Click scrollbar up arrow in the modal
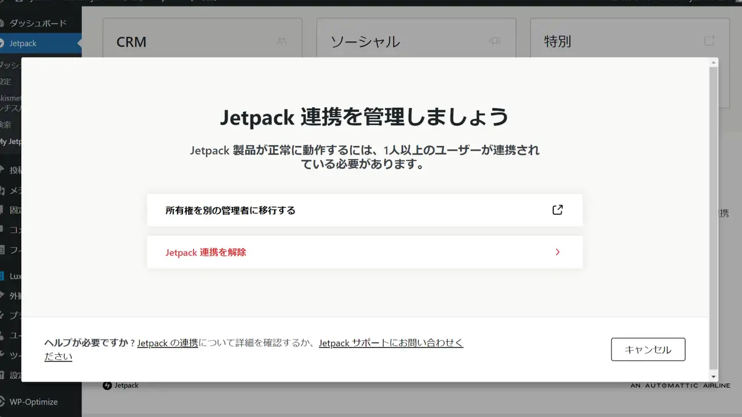The image size is (742, 417). (x=714, y=61)
